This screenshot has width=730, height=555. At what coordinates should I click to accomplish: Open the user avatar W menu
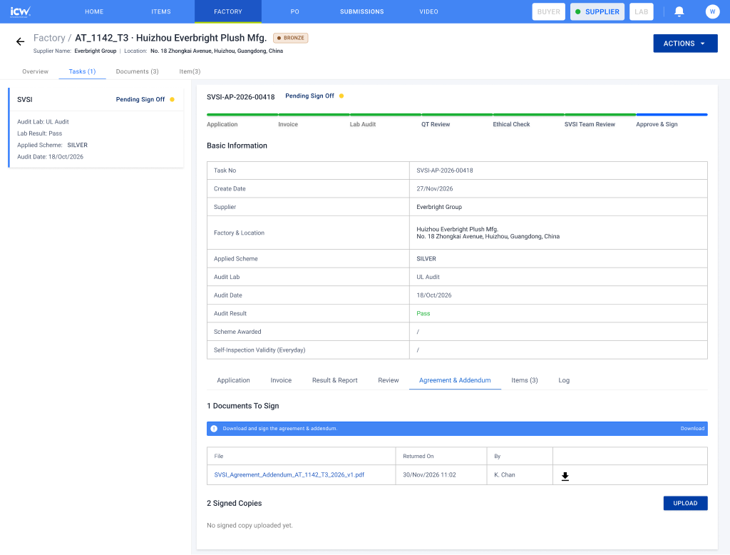pyautogui.click(x=712, y=11)
